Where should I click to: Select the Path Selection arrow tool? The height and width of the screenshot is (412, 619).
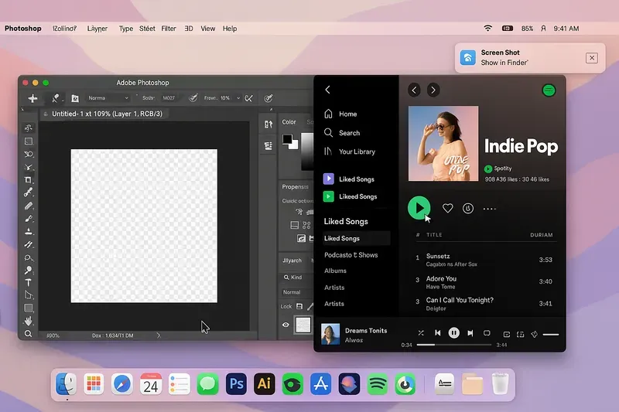click(x=29, y=295)
